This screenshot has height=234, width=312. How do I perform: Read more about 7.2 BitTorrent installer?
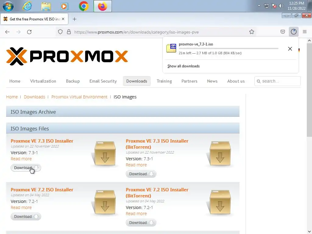pyautogui.click(x=136, y=214)
